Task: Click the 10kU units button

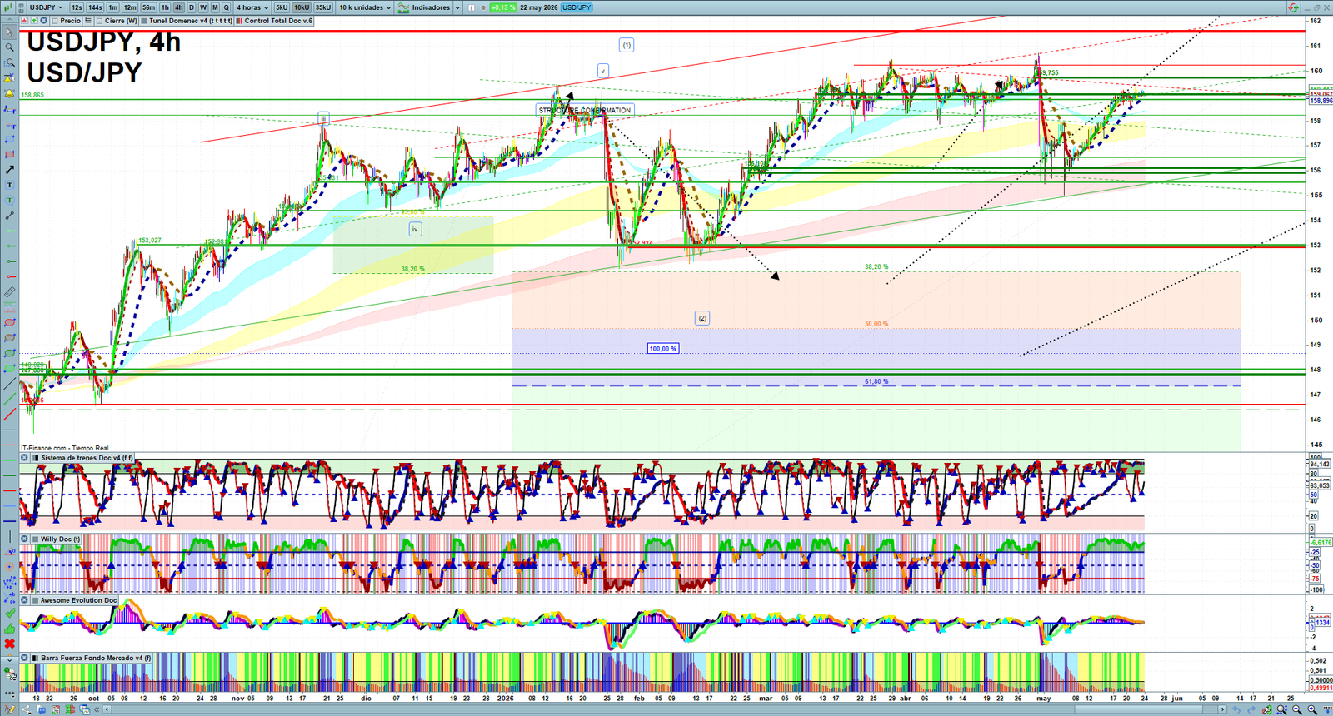Action: click(x=302, y=7)
